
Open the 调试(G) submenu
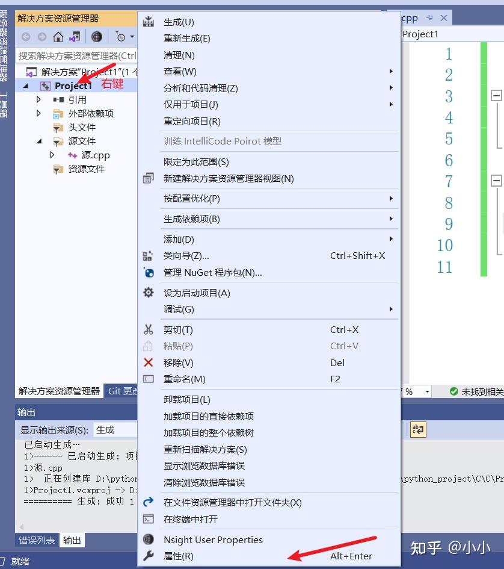(269, 309)
